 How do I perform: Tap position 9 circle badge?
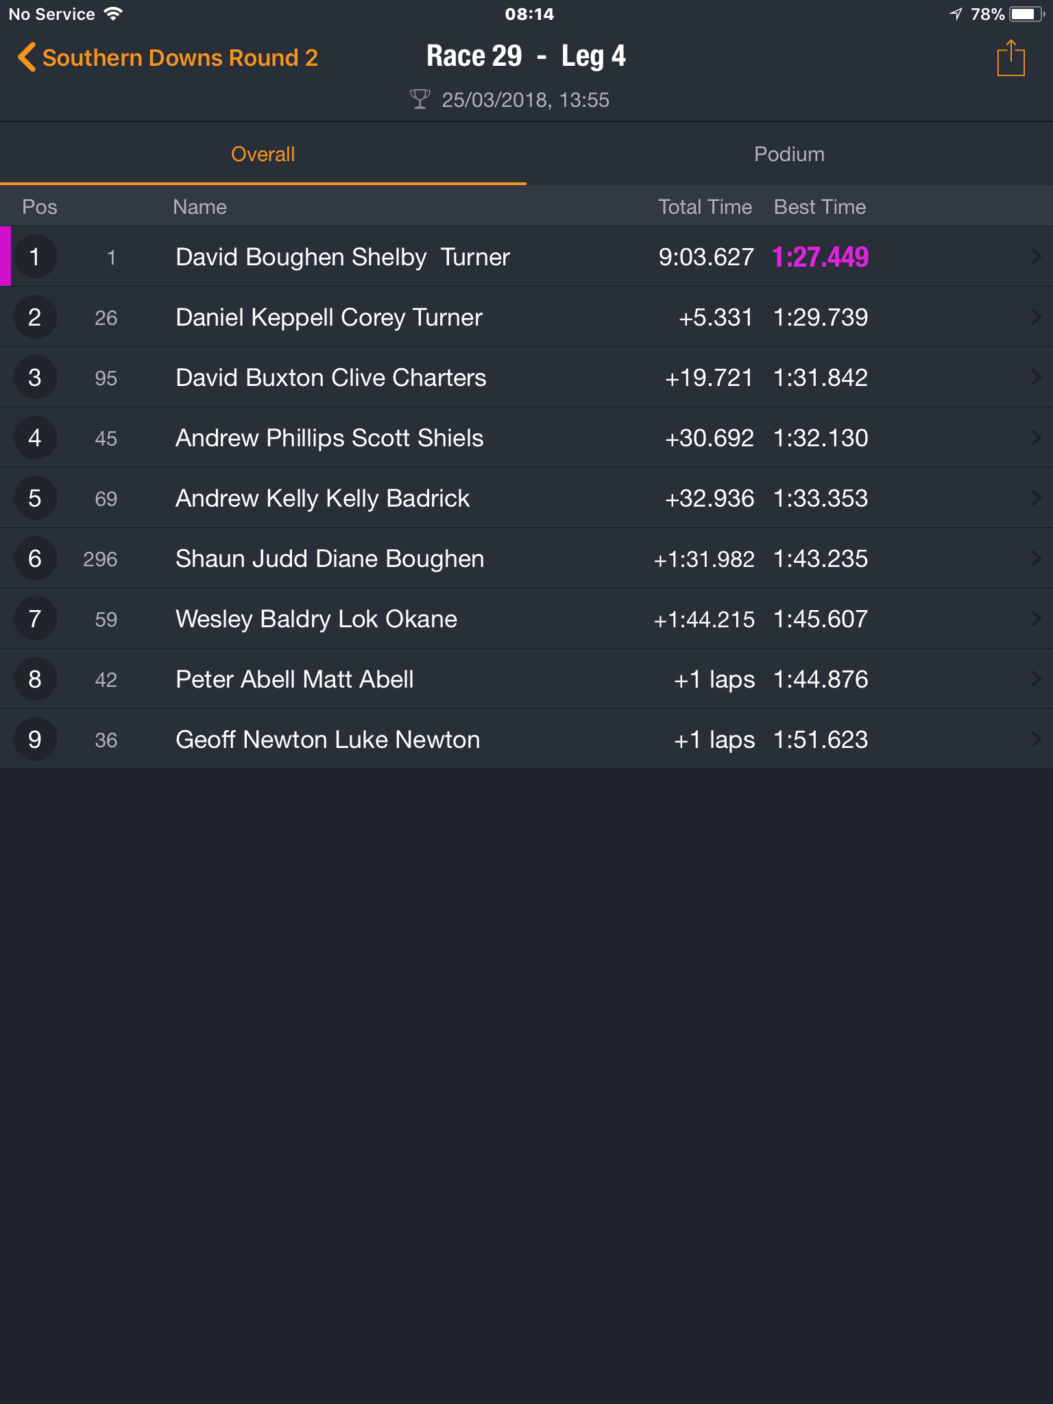point(35,740)
